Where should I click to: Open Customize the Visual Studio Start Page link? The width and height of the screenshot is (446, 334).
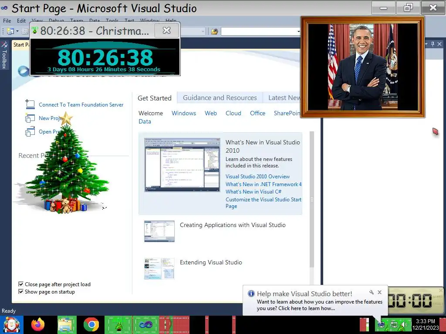coord(264,203)
